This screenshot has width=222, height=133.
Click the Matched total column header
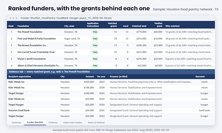coord(139,26)
